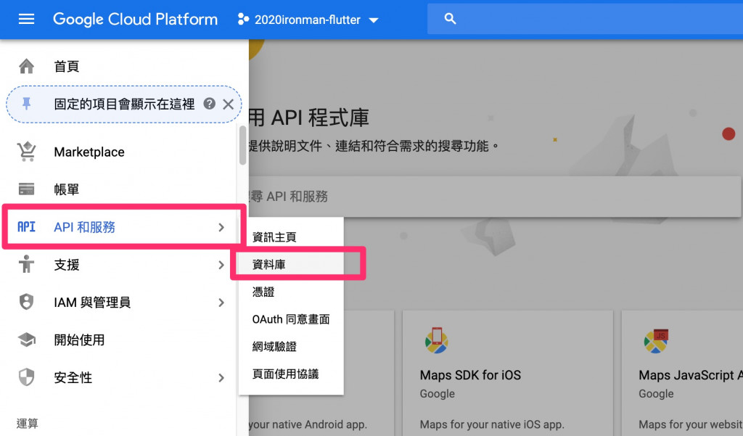Click the API 程式庫 heading

click(308, 118)
